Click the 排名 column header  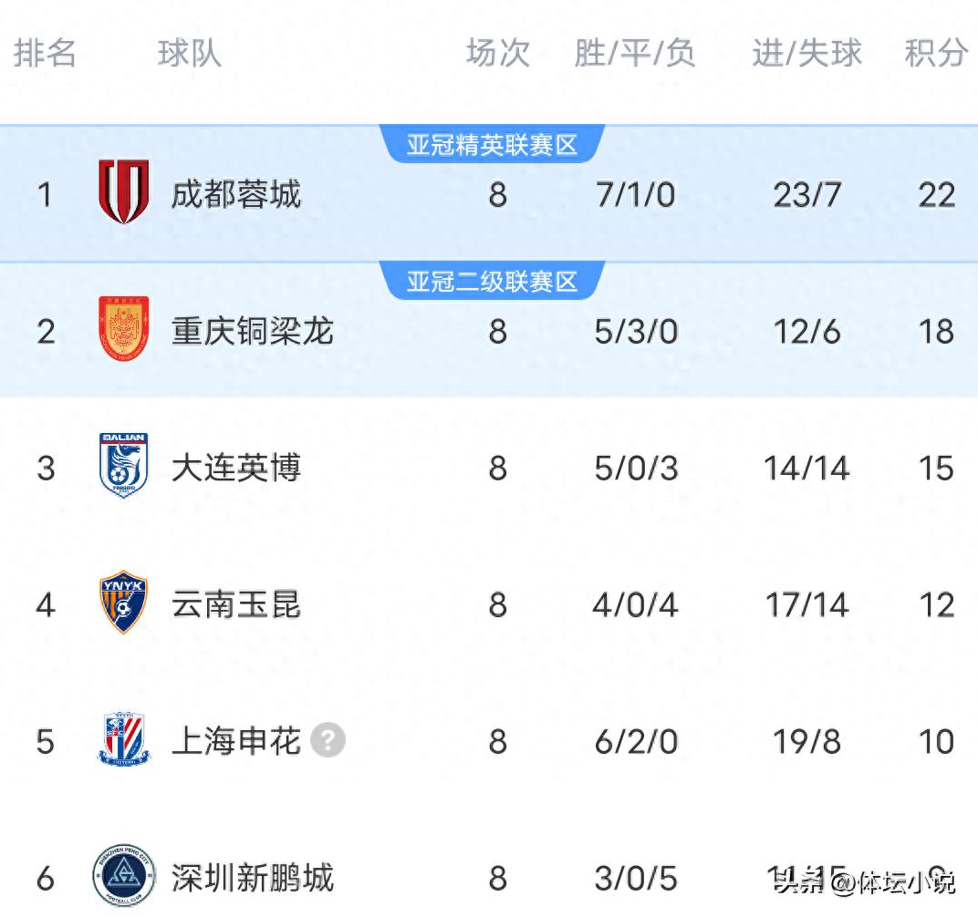[x=47, y=53]
